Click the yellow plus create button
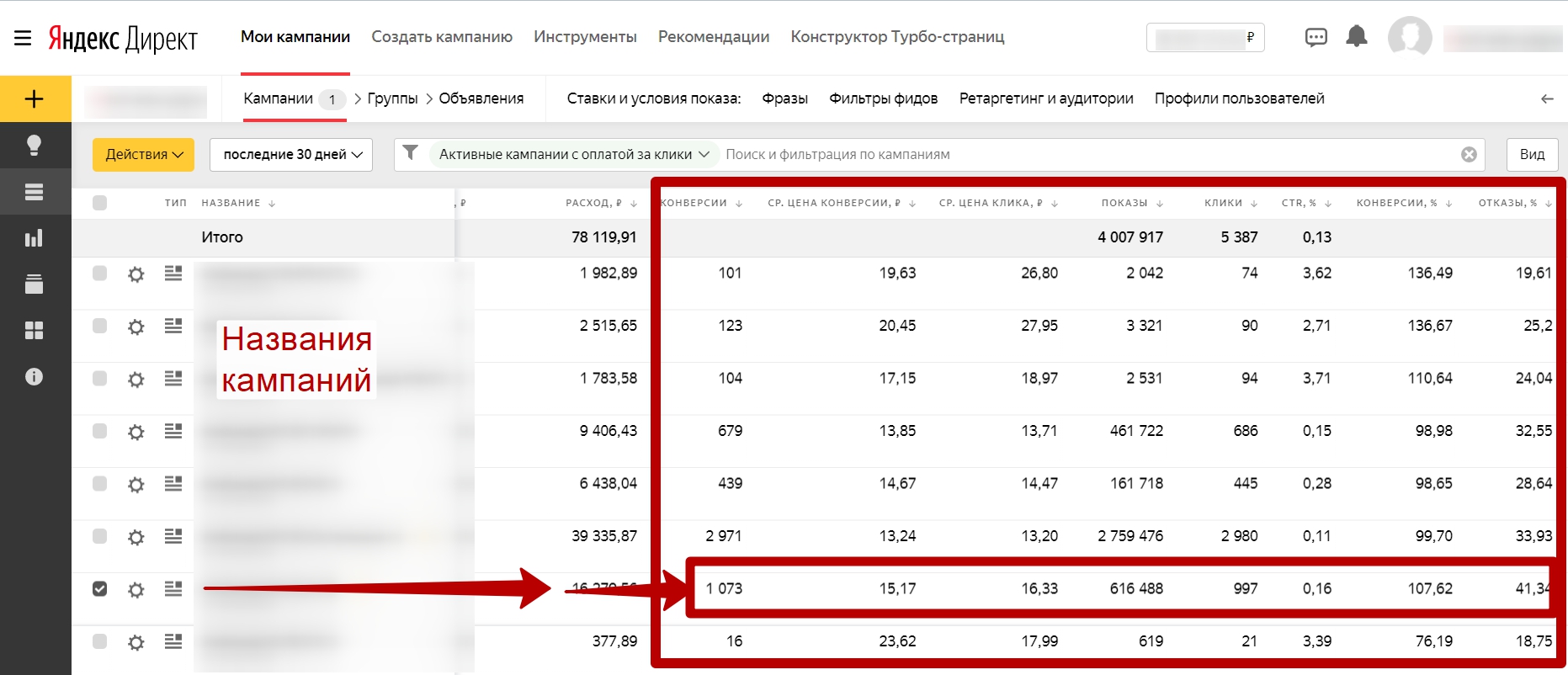Screen dimensions: 1568x675 point(35,99)
